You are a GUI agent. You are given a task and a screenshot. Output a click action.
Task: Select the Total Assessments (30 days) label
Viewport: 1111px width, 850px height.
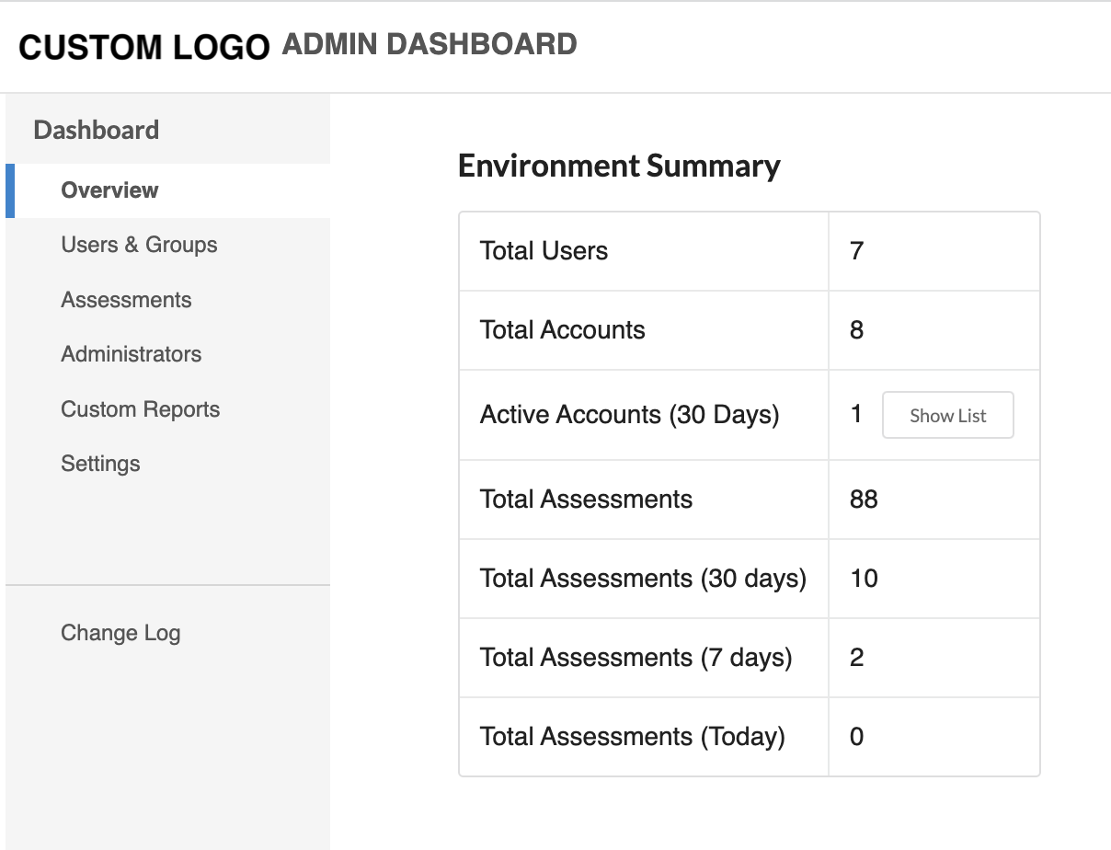[643, 579]
